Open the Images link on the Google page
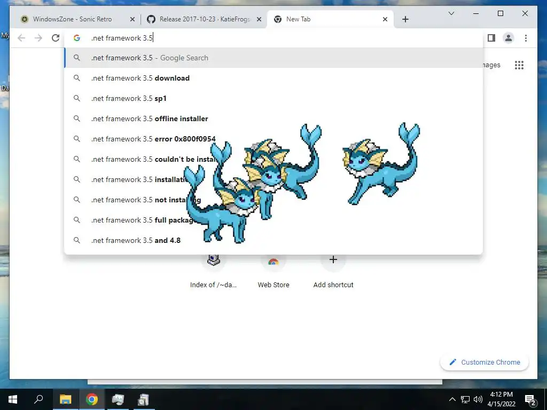Screen dimensions: 547x410 point(491,65)
